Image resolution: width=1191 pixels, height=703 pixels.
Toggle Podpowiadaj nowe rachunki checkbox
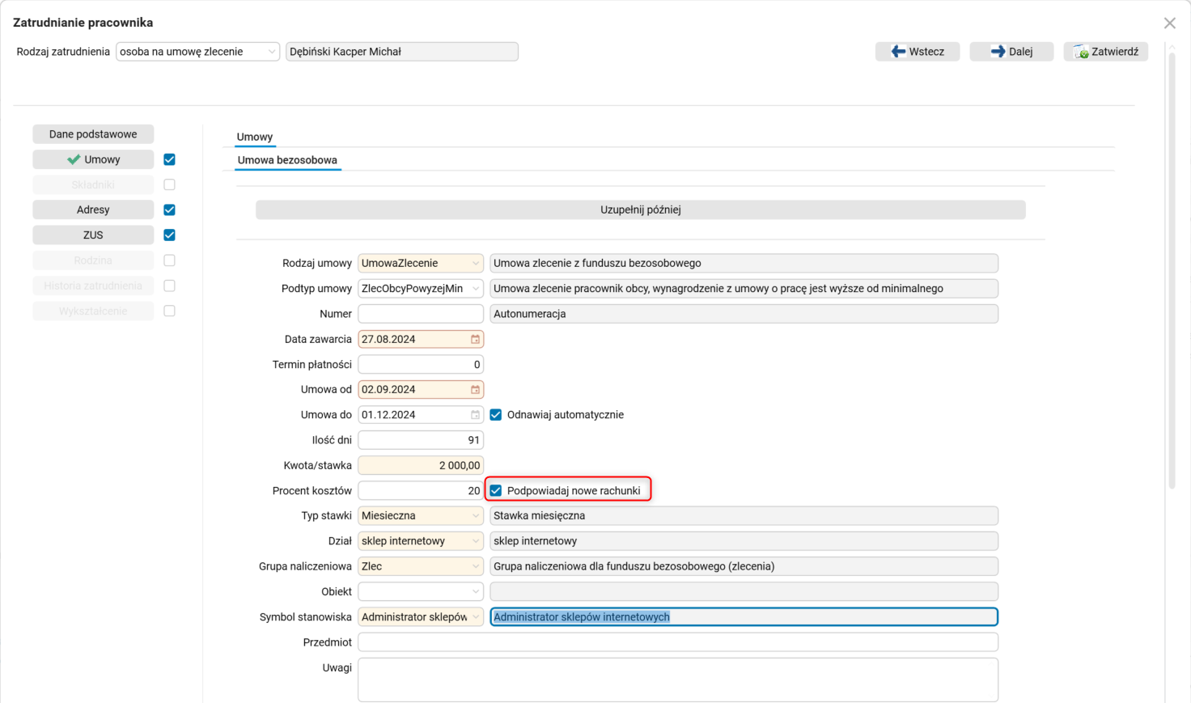[x=496, y=491]
